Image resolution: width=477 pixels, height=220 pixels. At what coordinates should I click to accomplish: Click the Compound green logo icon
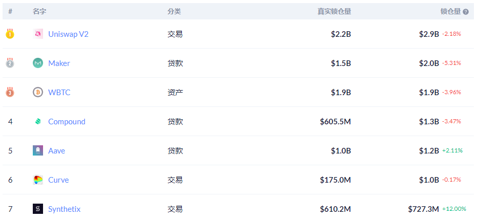[x=38, y=122]
